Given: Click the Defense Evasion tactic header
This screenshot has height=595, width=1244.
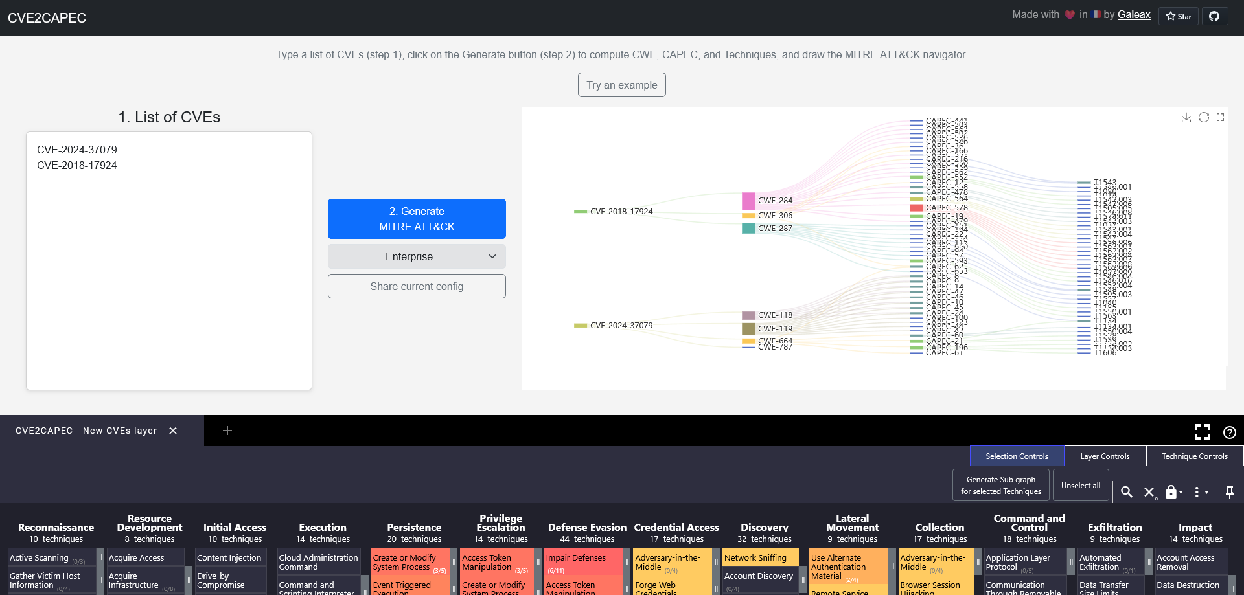Looking at the screenshot, I should pos(587,528).
